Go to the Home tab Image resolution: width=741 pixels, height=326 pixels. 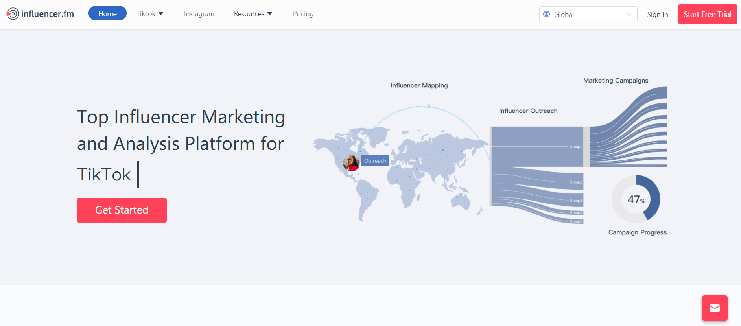(x=107, y=13)
